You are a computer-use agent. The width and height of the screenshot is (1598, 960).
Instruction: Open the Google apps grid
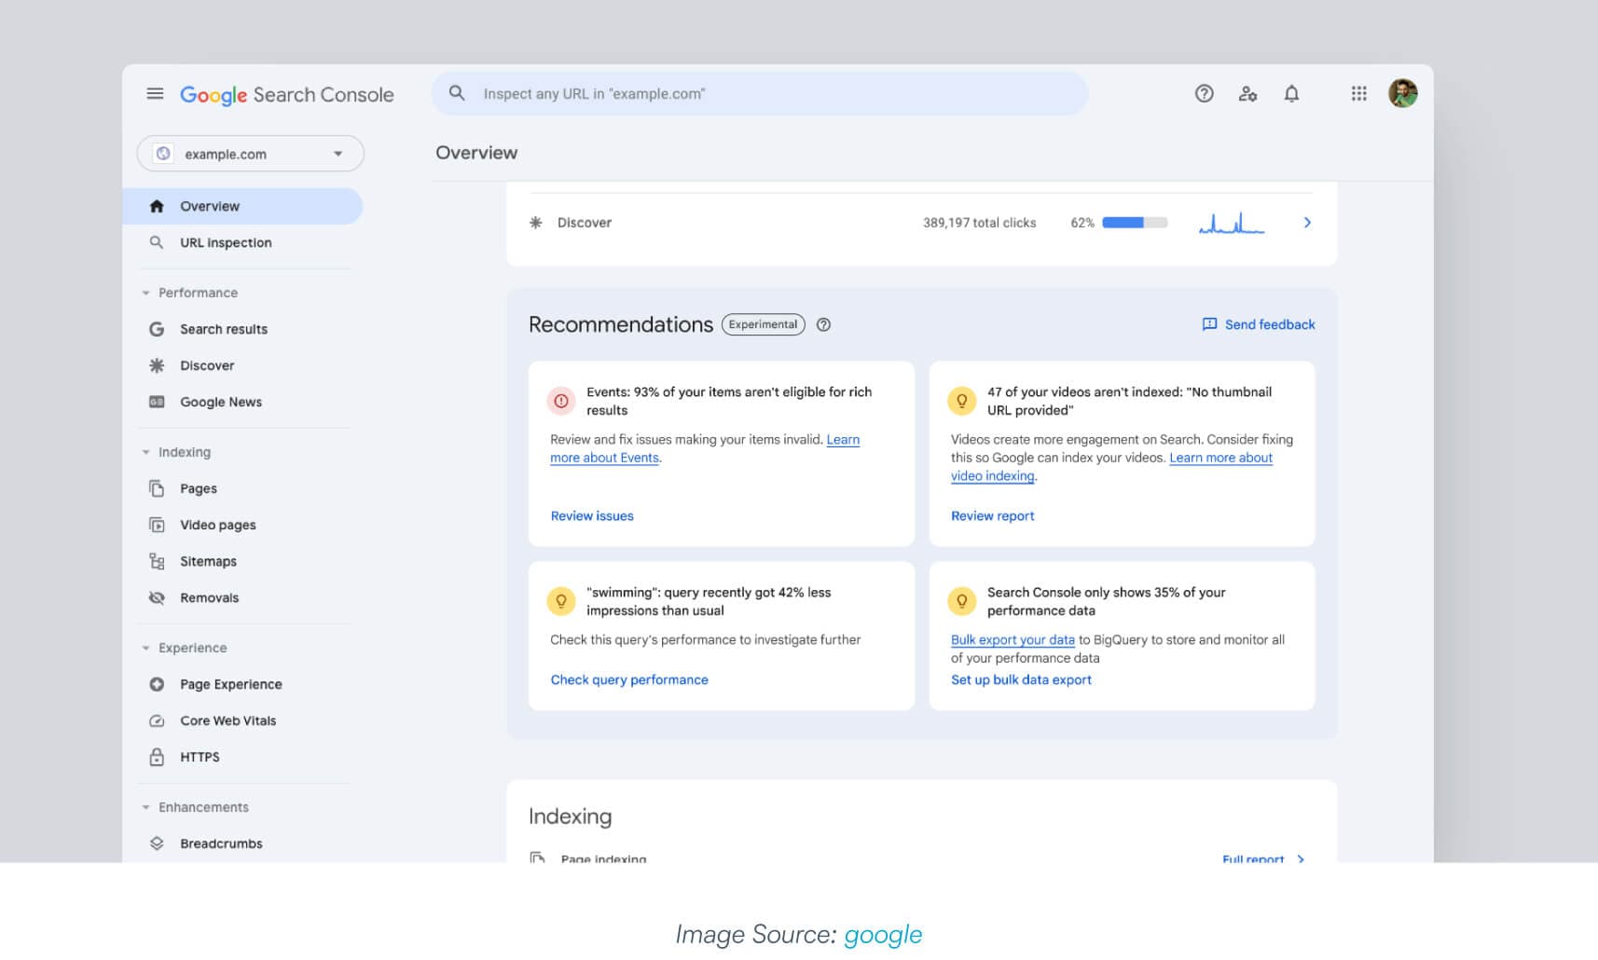pyautogui.click(x=1358, y=93)
